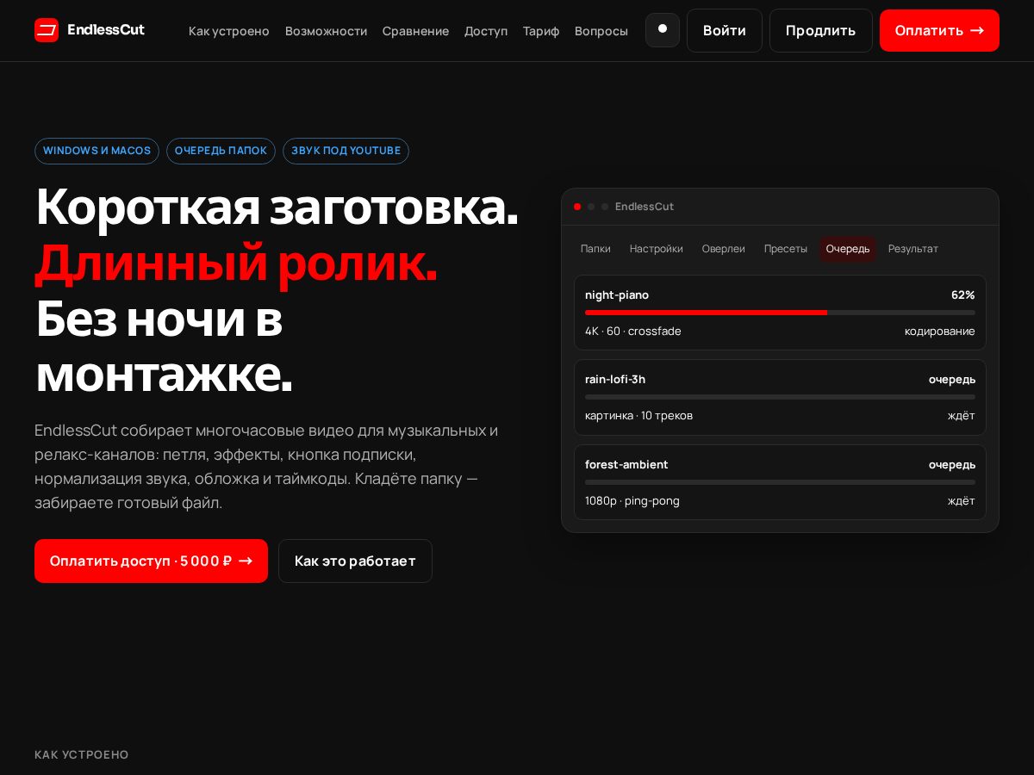Click the 'Очередь папок' badge
The height and width of the screenshot is (775, 1034).
221,151
